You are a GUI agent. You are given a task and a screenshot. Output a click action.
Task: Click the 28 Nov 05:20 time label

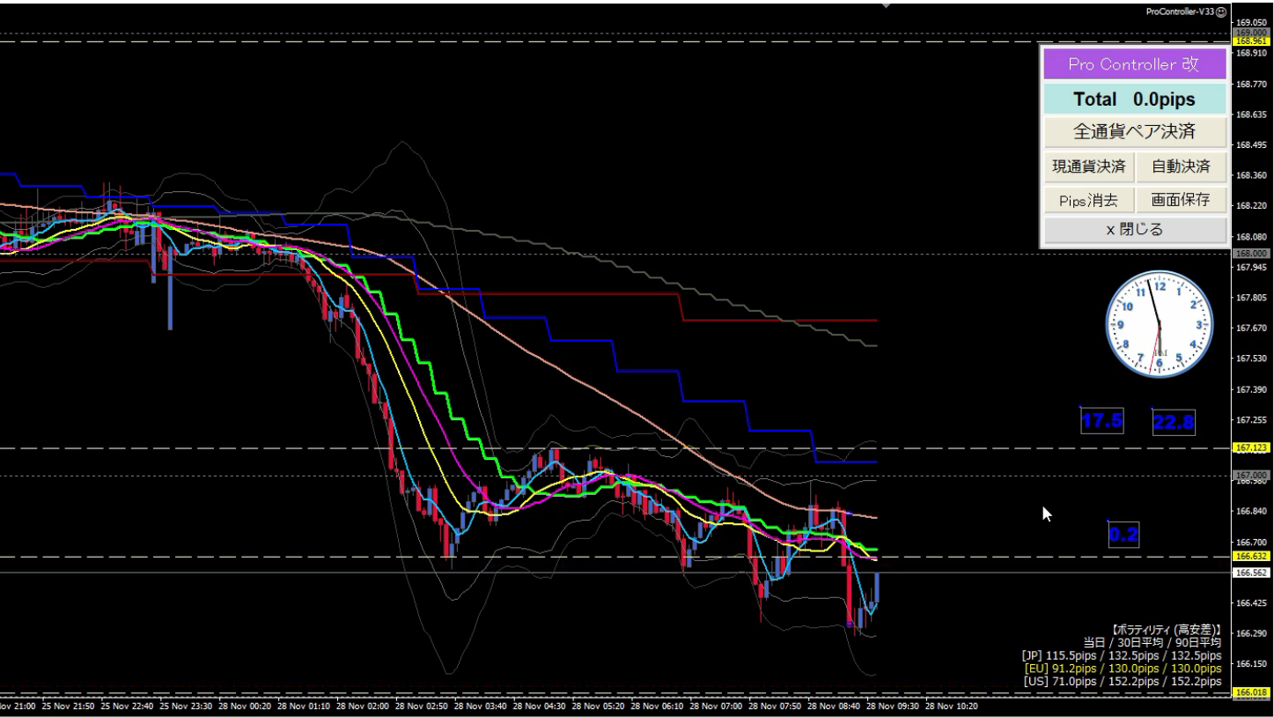[598, 706]
